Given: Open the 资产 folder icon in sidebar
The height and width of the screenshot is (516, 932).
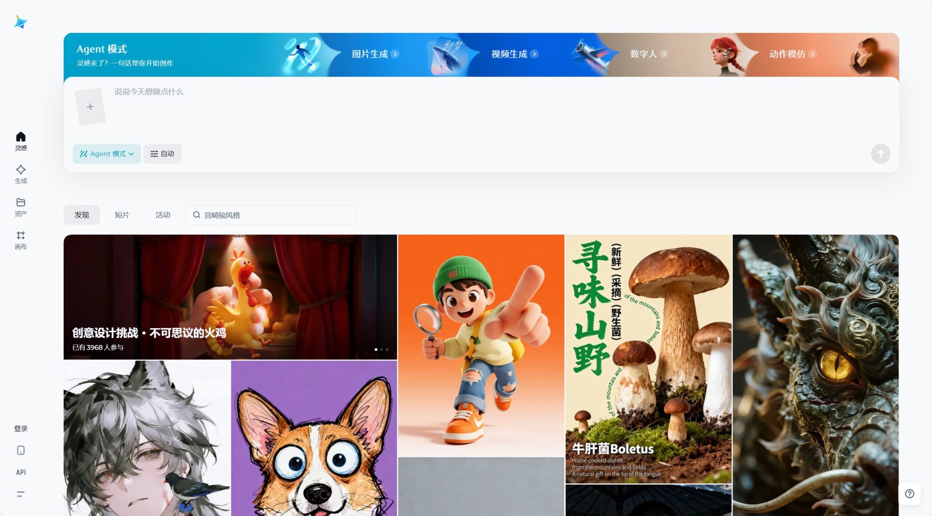Looking at the screenshot, I should (20, 202).
